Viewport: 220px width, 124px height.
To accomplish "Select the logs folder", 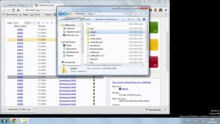I will [92, 29].
